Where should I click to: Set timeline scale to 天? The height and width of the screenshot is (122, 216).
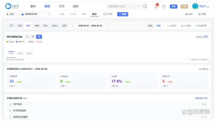27,37
